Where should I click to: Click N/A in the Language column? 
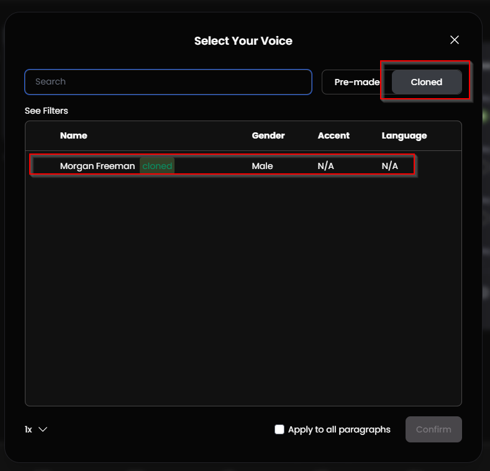[390, 166]
